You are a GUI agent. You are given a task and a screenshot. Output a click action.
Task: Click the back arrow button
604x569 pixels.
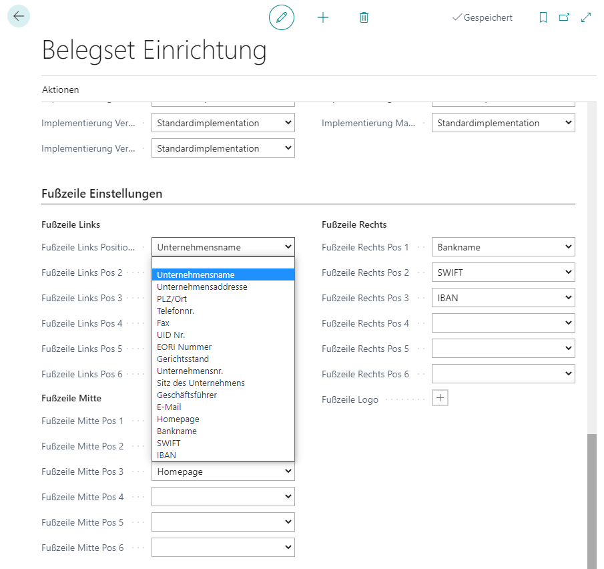point(19,17)
